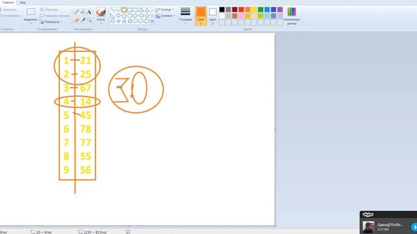
Task: Choose the Five-point star shape
Action: point(124,21)
